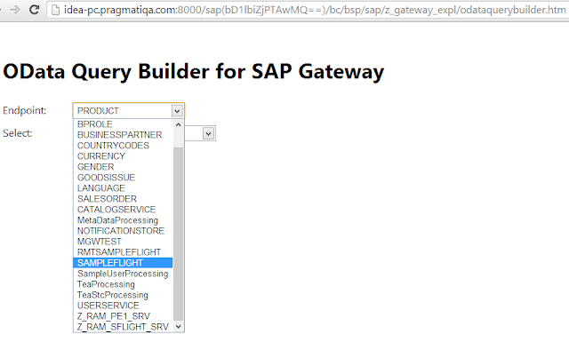Choose TeaProcessing endpoint
The width and height of the screenshot is (569, 342).
click(123, 284)
